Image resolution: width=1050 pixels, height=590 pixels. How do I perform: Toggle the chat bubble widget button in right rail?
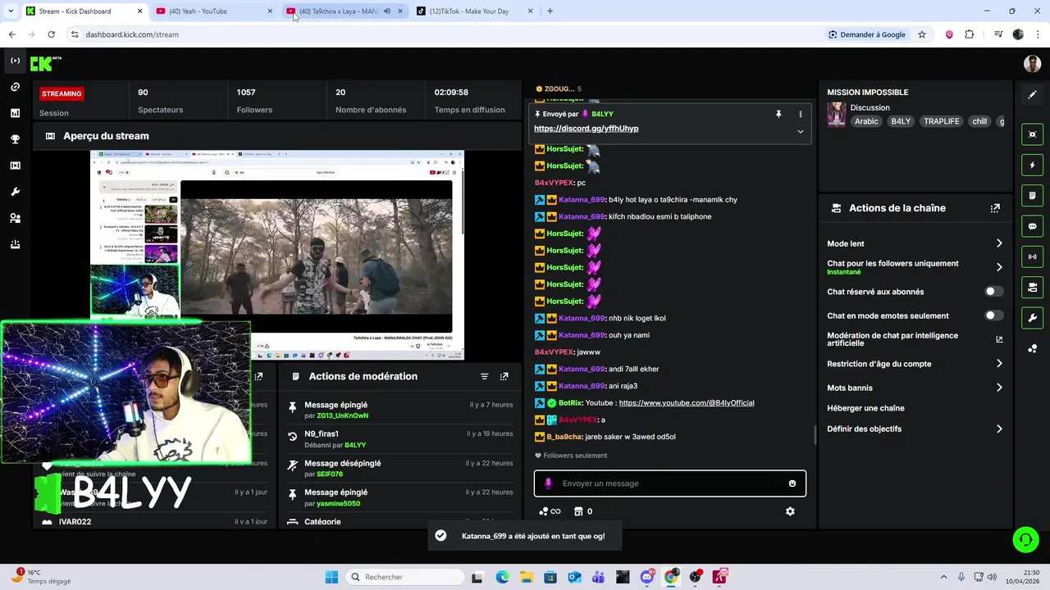tap(1032, 226)
